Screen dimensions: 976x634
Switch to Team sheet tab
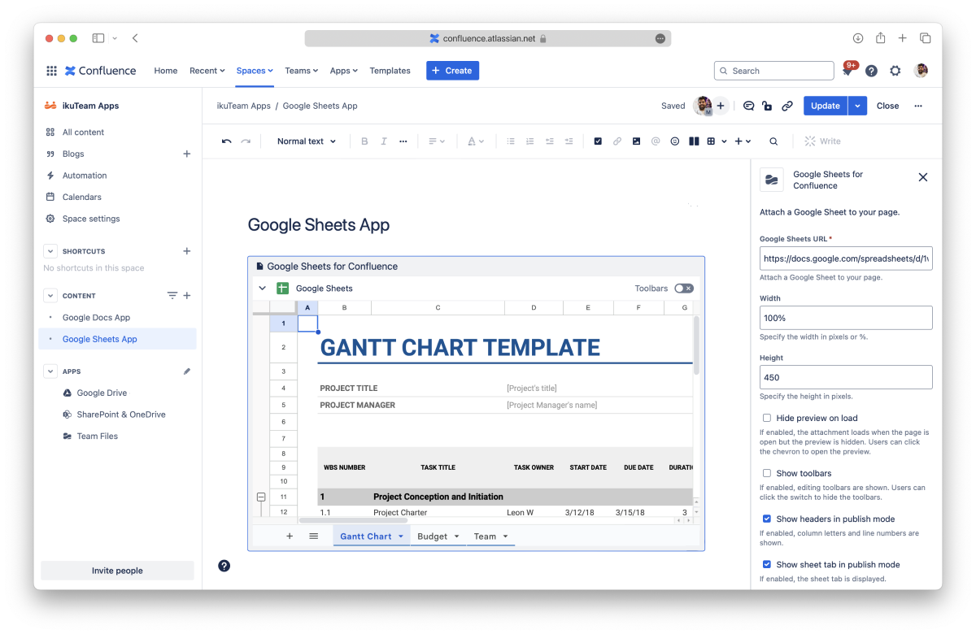[485, 536]
